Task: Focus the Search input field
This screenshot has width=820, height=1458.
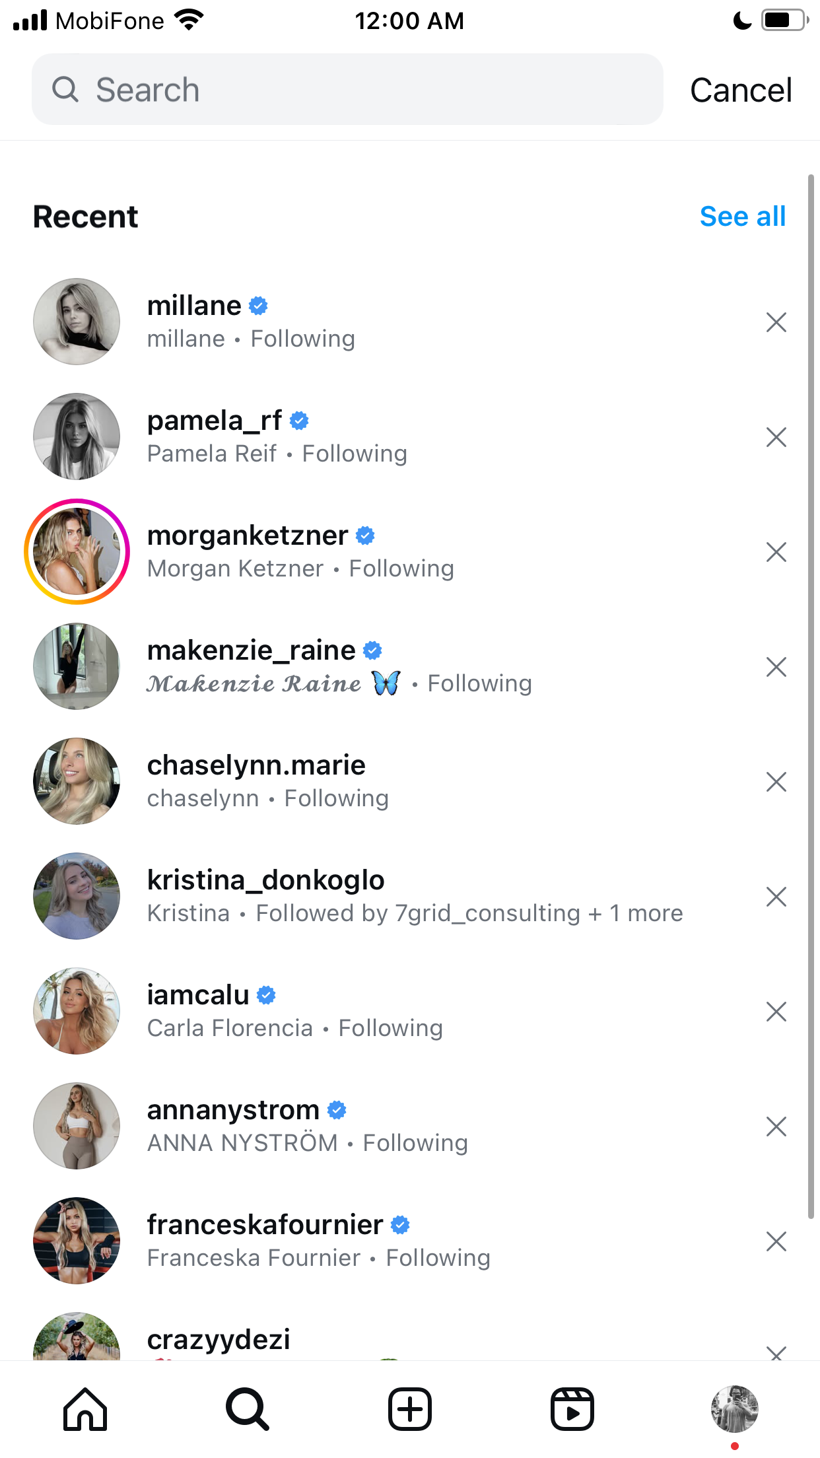Action: [x=347, y=89]
